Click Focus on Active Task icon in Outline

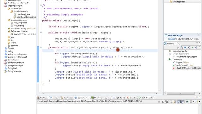(178, 47)
